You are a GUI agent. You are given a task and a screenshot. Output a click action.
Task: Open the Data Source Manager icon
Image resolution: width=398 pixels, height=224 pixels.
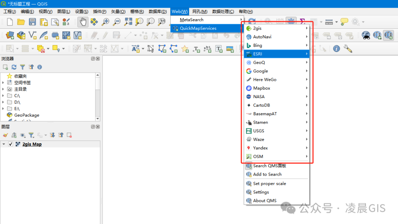point(10,35)
